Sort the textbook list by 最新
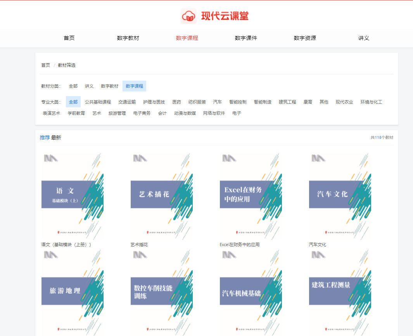 [56, 138]
